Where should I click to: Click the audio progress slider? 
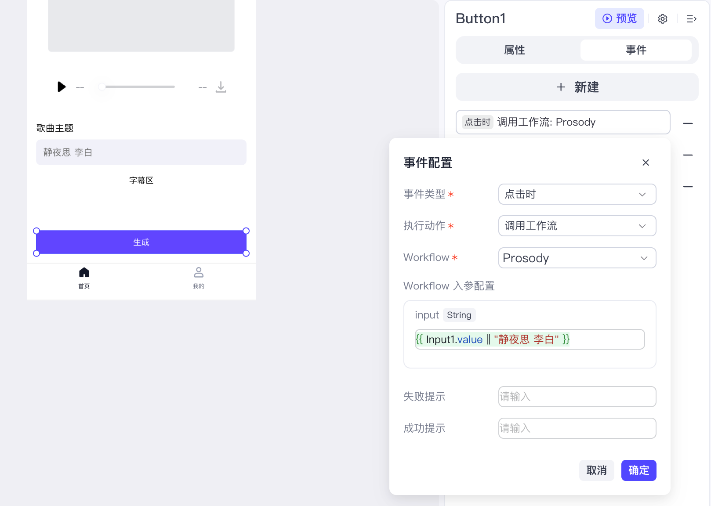[x=136, y=87]
